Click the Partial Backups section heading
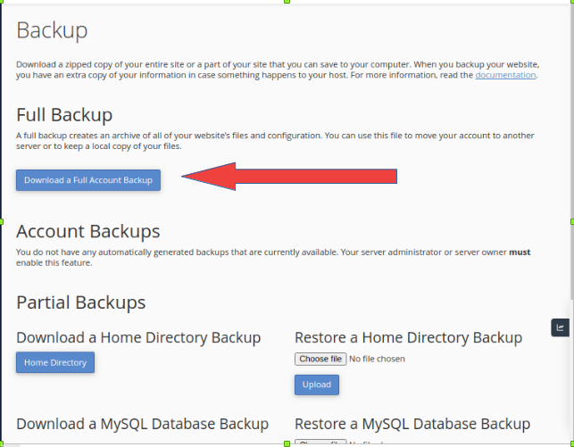Screen dimensions: 574x447 [x=80, y=302]
